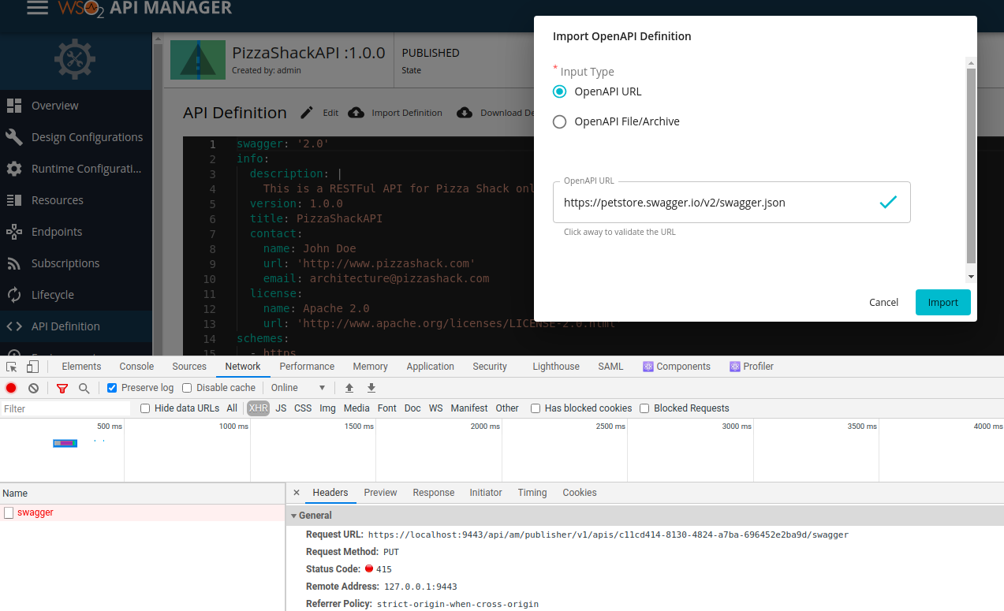The image size is (1004, 611).
Task: Toggle DevTools device toolbar icon
Action: click(32, 367)
